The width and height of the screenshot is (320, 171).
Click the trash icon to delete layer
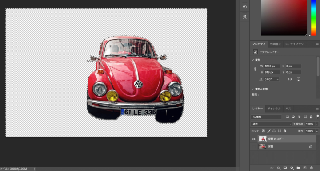coord(312,168)
